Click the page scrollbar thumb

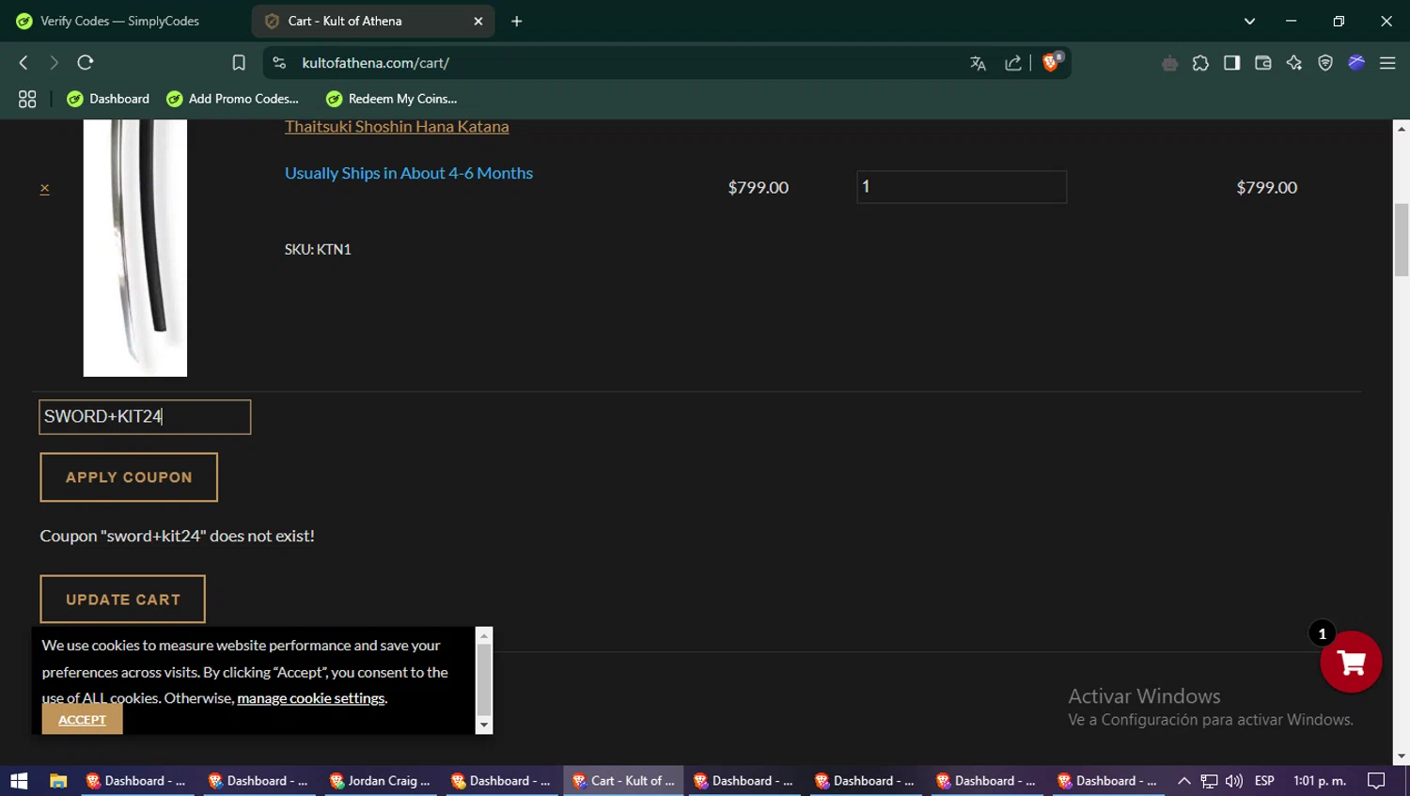click(x=1402, y=240)
